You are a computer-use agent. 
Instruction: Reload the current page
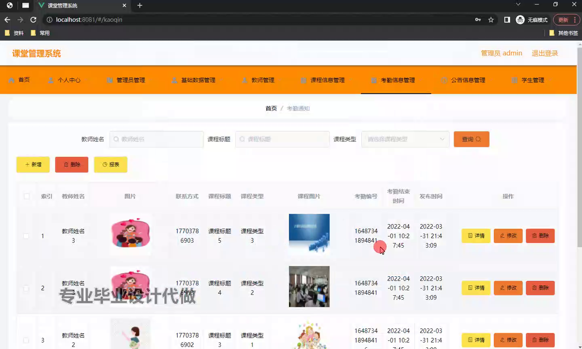click(x=34, y=19)
